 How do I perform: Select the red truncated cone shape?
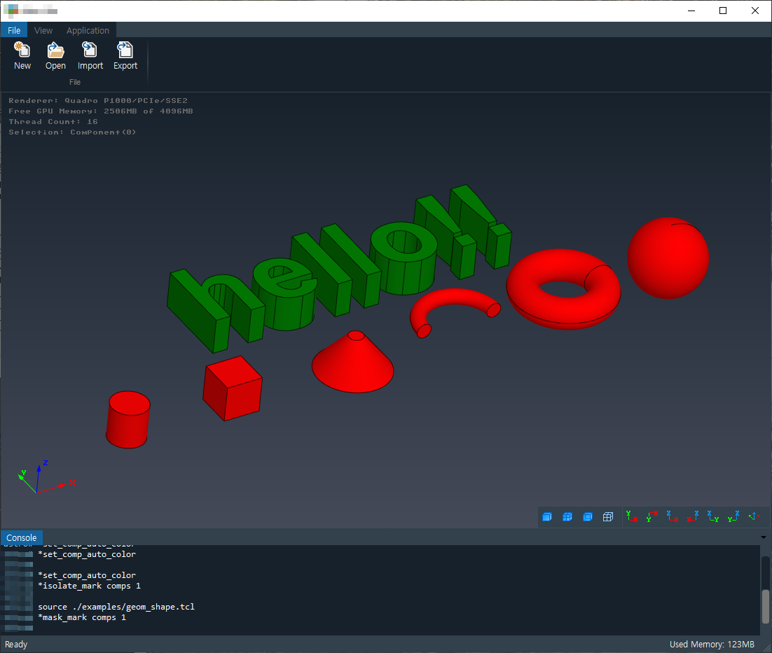click(x=352, y=364)
